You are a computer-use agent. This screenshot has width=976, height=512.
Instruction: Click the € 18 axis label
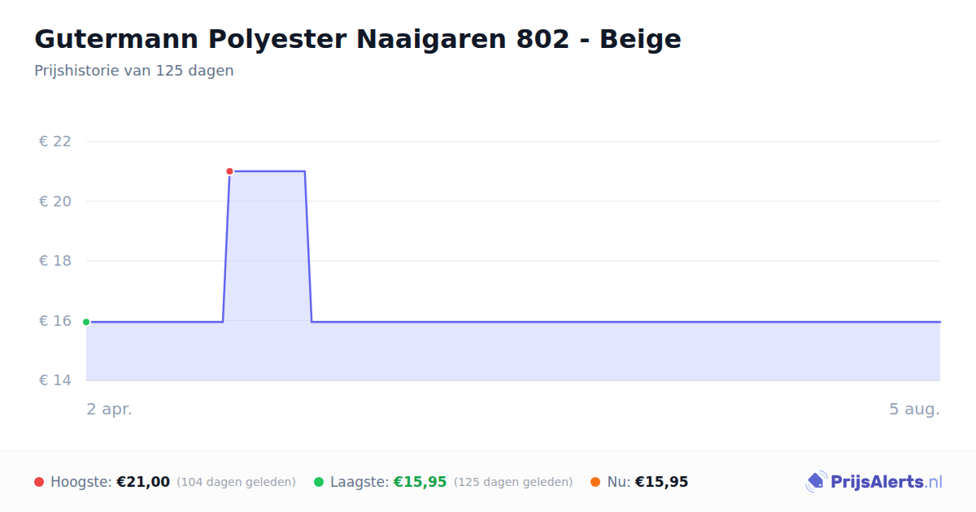pyautogui.click(x=55, y=261)
